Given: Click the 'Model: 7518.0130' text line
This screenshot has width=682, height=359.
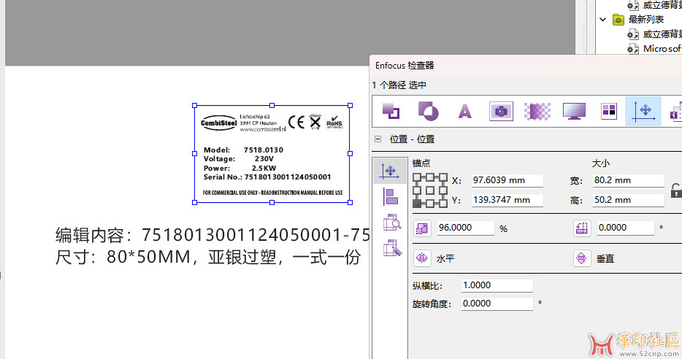Looking at the screenshot, I should (x=243, y=150).
